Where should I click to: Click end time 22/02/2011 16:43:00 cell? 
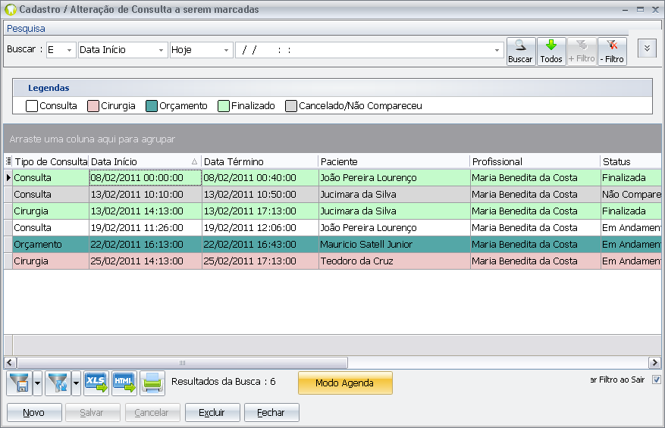coord(260,245)
